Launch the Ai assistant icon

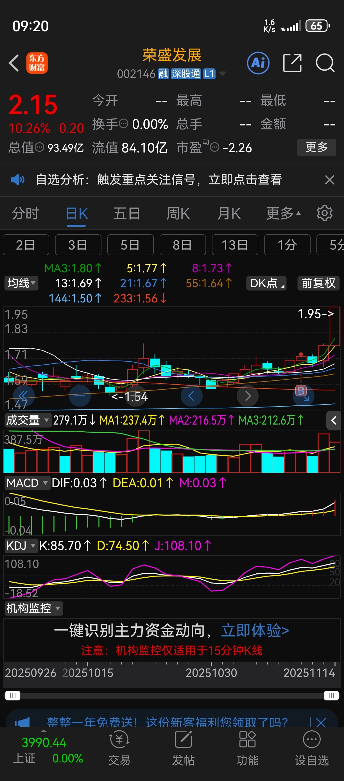pyautogui.click(x=258, y=63)
